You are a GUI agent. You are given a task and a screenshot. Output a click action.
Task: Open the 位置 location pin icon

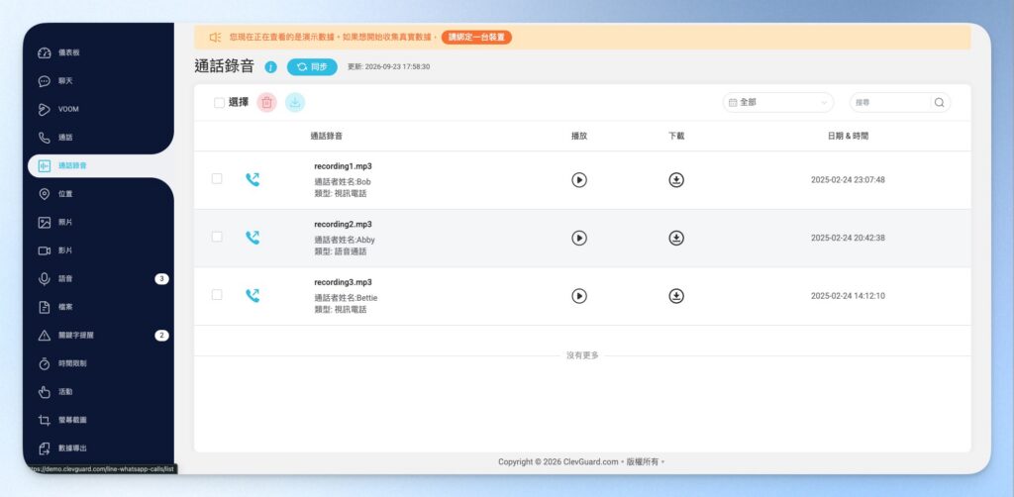tap(44, 194)
